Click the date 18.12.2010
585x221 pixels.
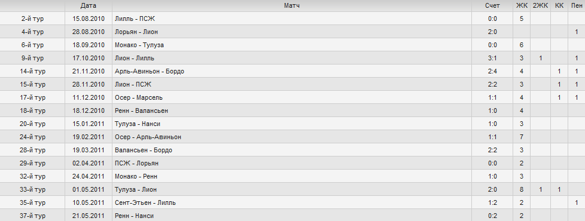point(89,110)
